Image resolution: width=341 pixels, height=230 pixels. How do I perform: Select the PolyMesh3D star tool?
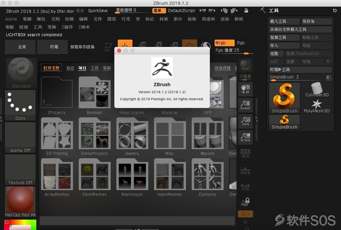point(317,106)
